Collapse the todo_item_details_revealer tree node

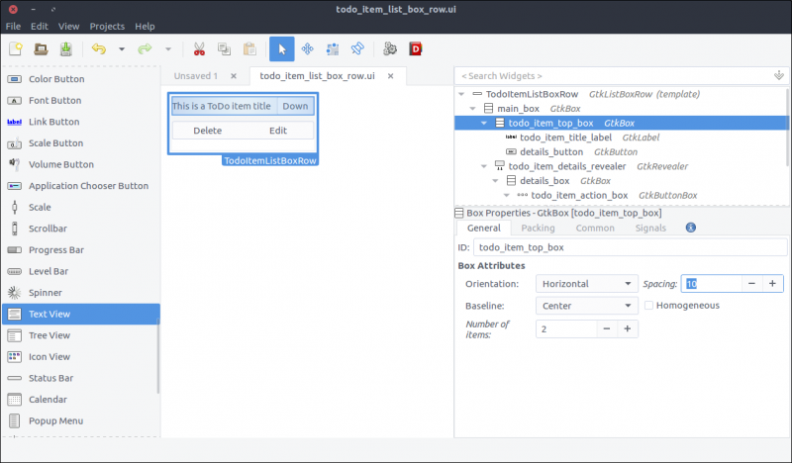(483, 166)
